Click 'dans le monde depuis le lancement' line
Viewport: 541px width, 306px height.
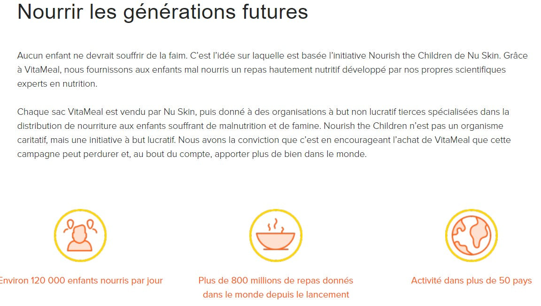[x=276, y=295]
